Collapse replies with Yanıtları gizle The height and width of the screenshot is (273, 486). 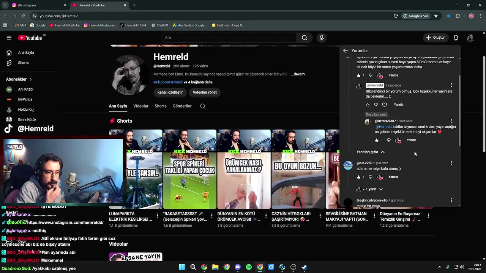click(371, 152)
